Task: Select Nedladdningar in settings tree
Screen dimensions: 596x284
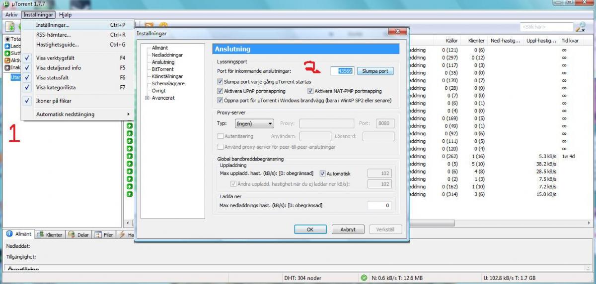Action: click(167, 55)
